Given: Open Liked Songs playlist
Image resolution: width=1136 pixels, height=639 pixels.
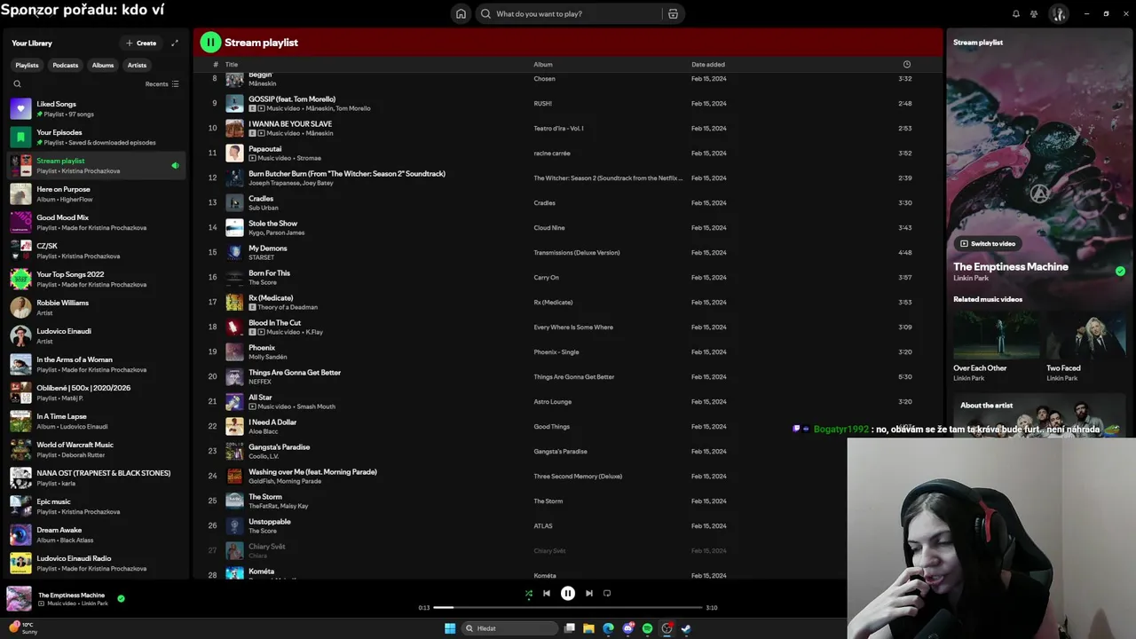Looking at the screenshot, I should (96, 108).
